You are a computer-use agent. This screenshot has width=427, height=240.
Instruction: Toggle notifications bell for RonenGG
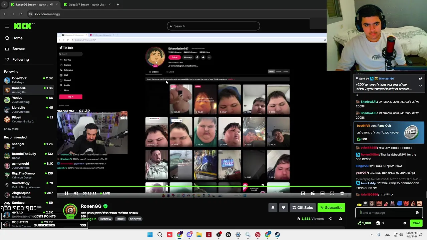pos(273,208)
